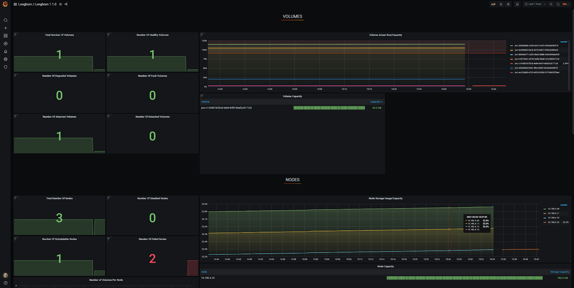
Task: Open Search in the left sidebar
Action: (5, 20)
